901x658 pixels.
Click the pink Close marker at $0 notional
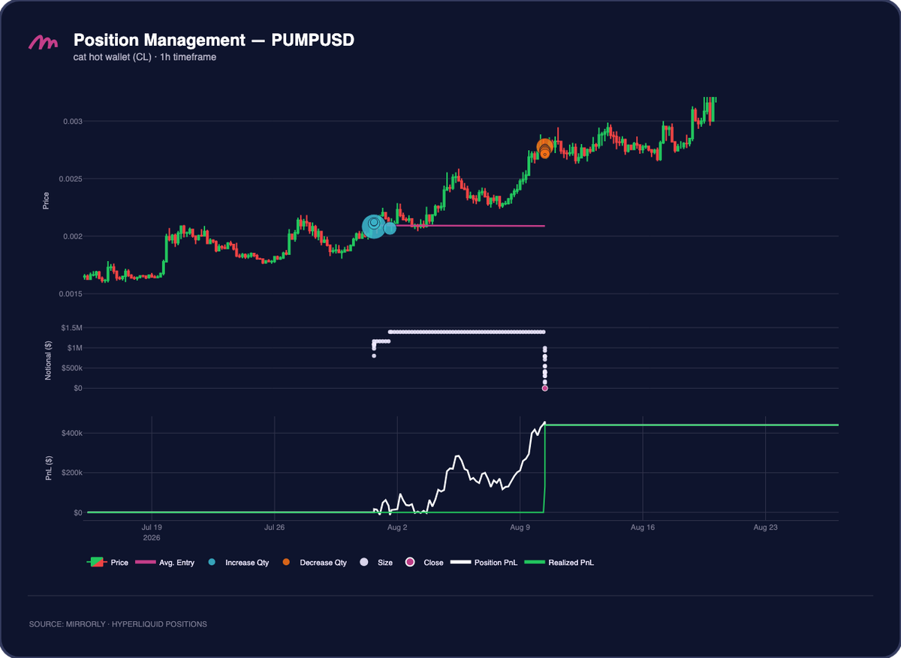(x=545, y=388)
